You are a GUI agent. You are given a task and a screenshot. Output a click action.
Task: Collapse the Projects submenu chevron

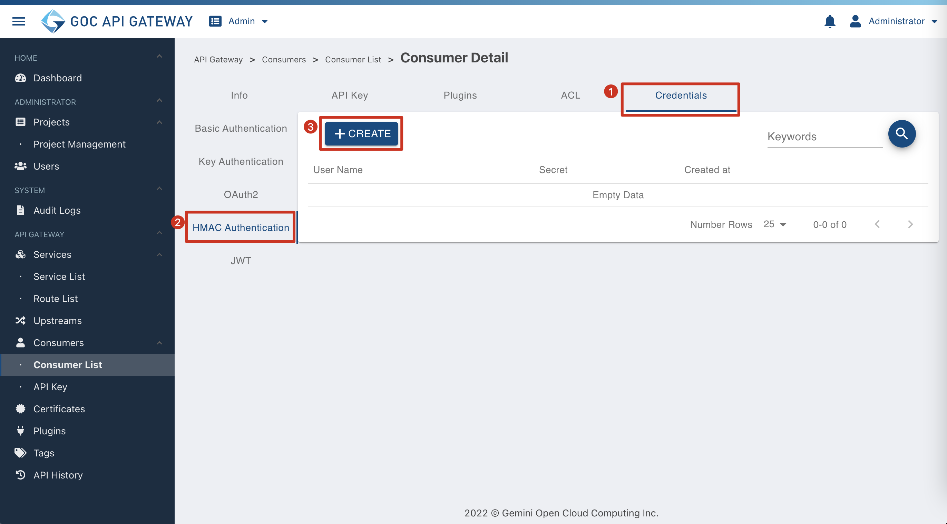tap(159, 122)
